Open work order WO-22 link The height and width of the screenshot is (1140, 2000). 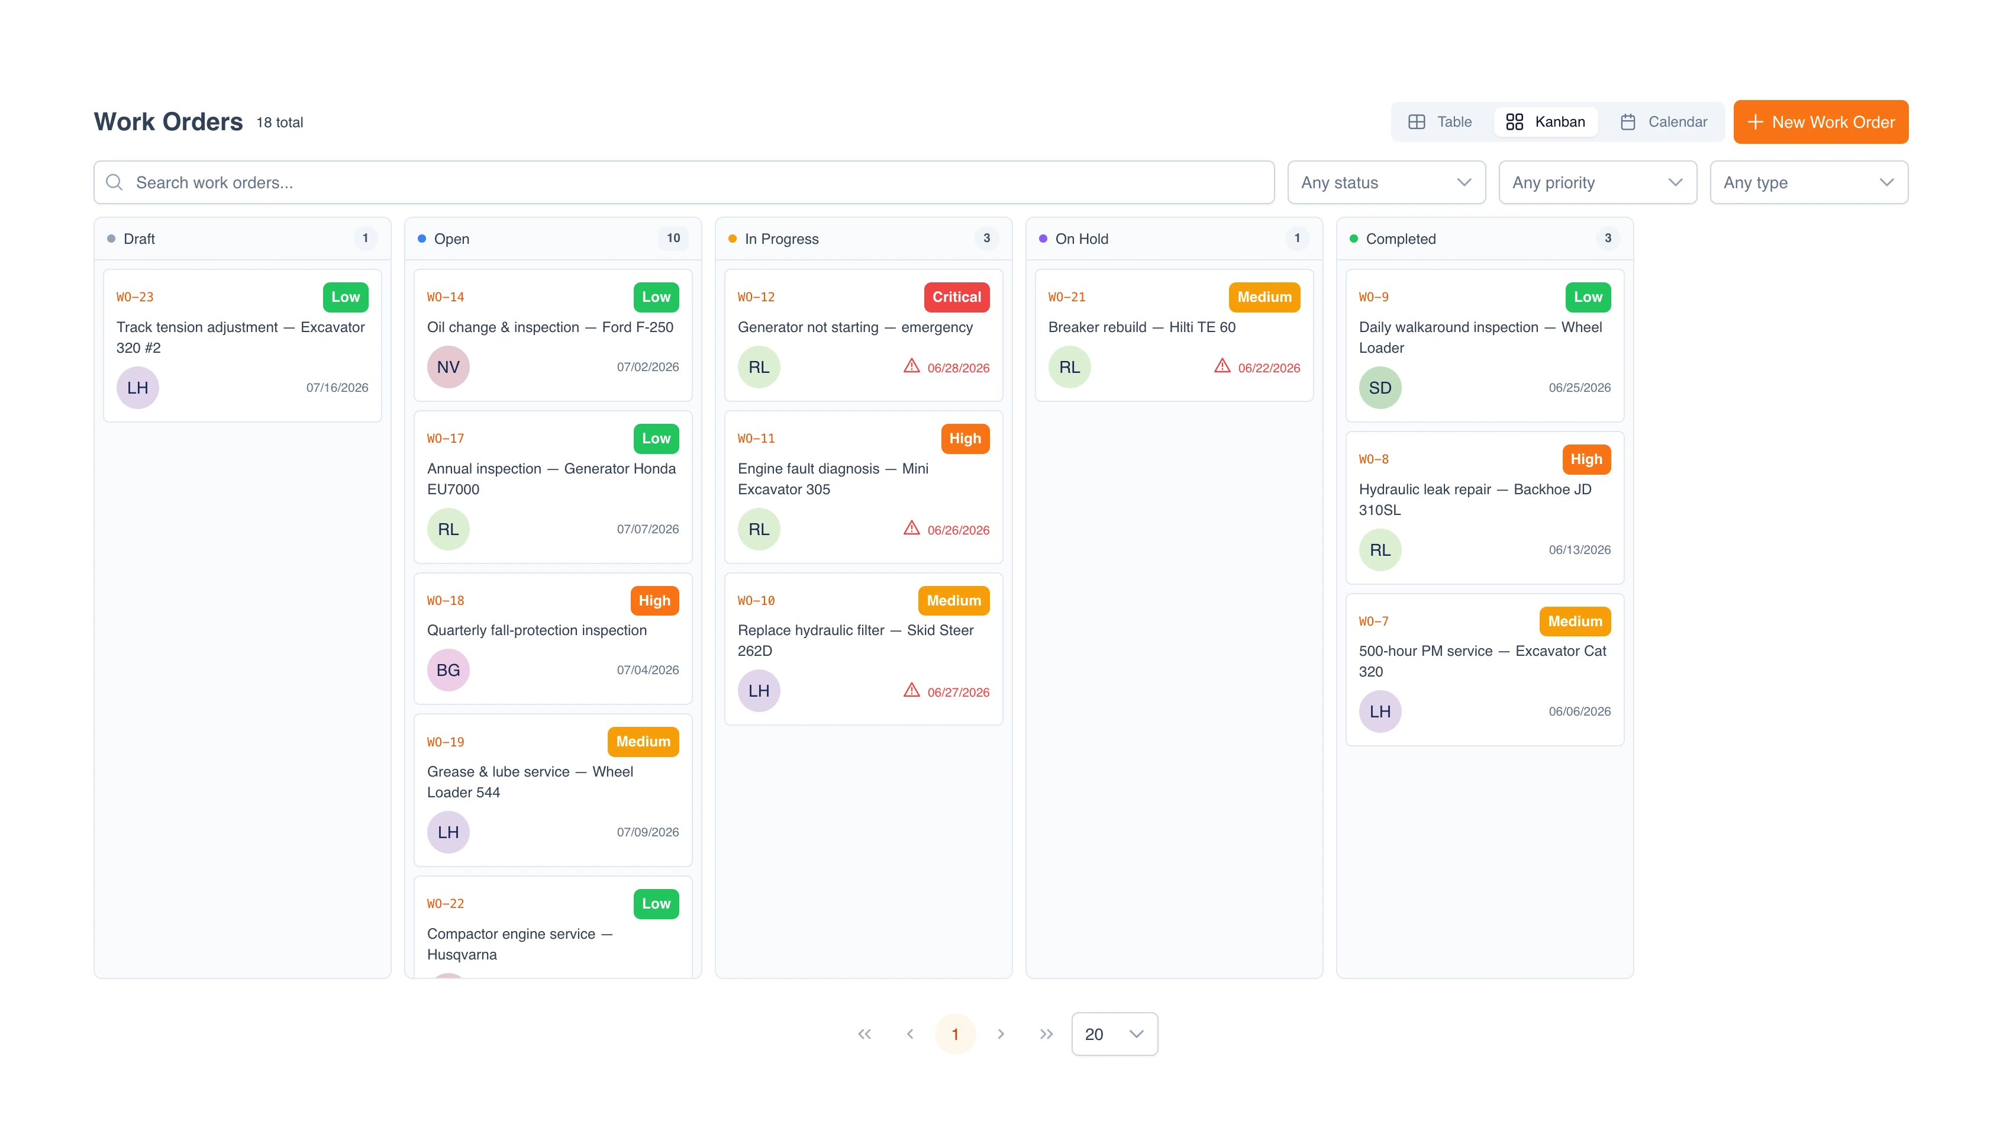pyautogui.click(x=445, y=904)
